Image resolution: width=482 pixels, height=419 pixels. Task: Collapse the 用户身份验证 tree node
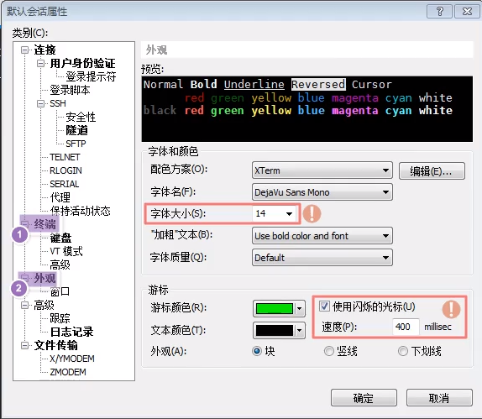pos(40,63)
